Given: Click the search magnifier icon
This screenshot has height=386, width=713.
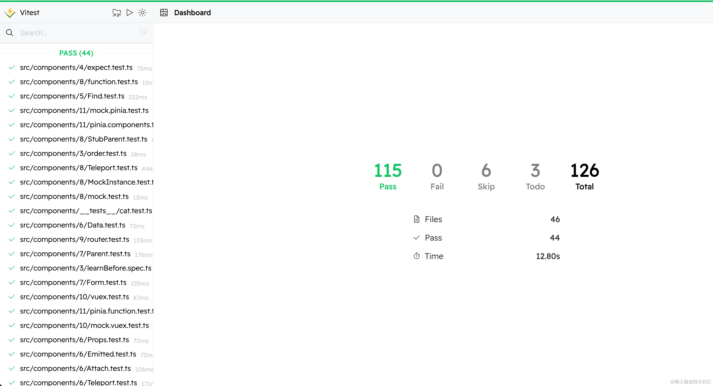Looking at the screenshot, I should pos(10,33).
